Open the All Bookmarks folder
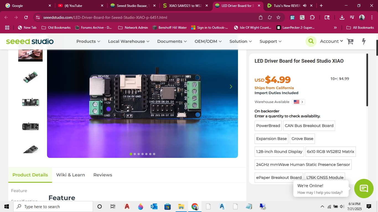The height and width of the screenshot is (212, 378). (360, 28)
